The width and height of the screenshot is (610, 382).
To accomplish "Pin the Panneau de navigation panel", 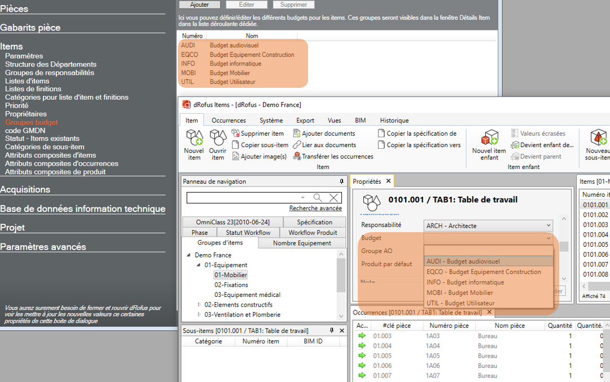I will [341, 181].
